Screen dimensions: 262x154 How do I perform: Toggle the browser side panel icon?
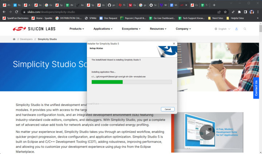click(x=246, y=12)
